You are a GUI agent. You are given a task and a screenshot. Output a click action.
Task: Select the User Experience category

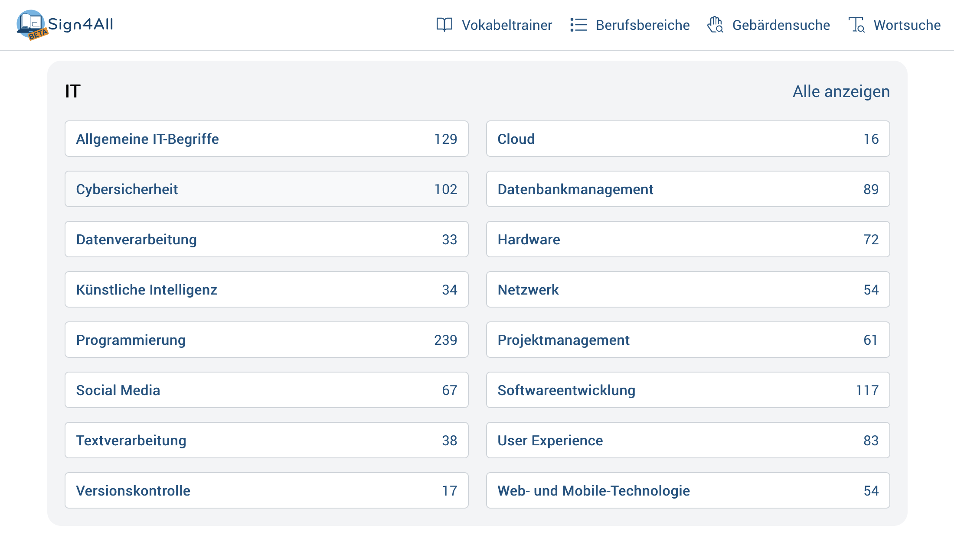[688, 440]
